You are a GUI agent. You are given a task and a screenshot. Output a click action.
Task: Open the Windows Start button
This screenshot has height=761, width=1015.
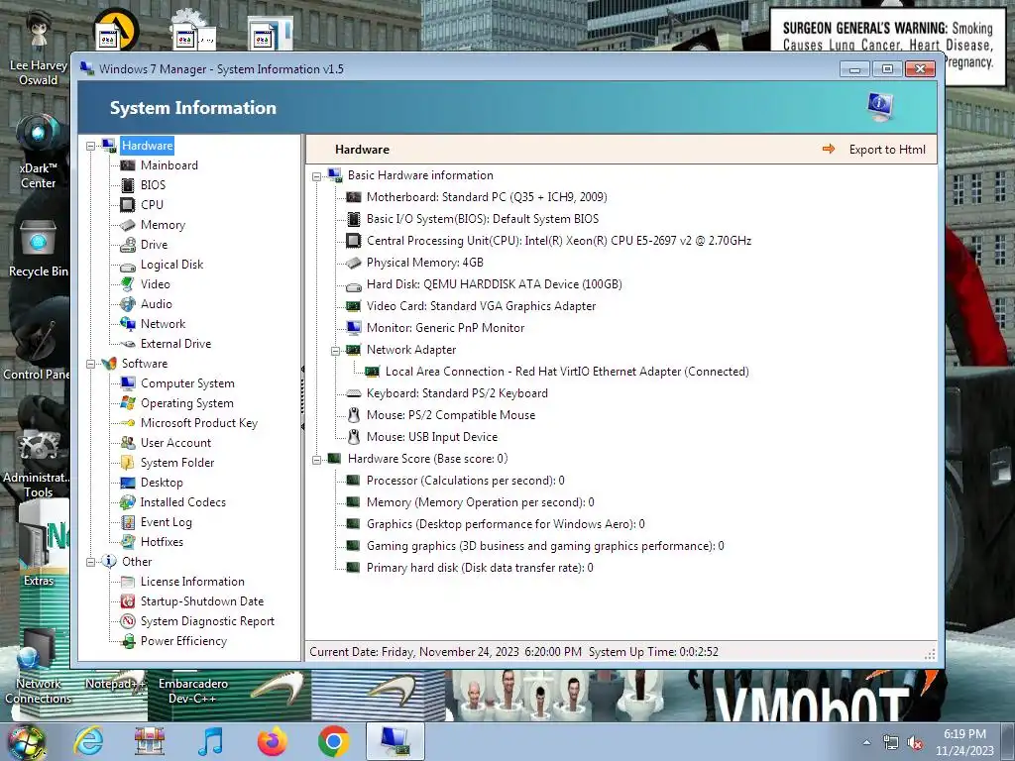(26, 741)
